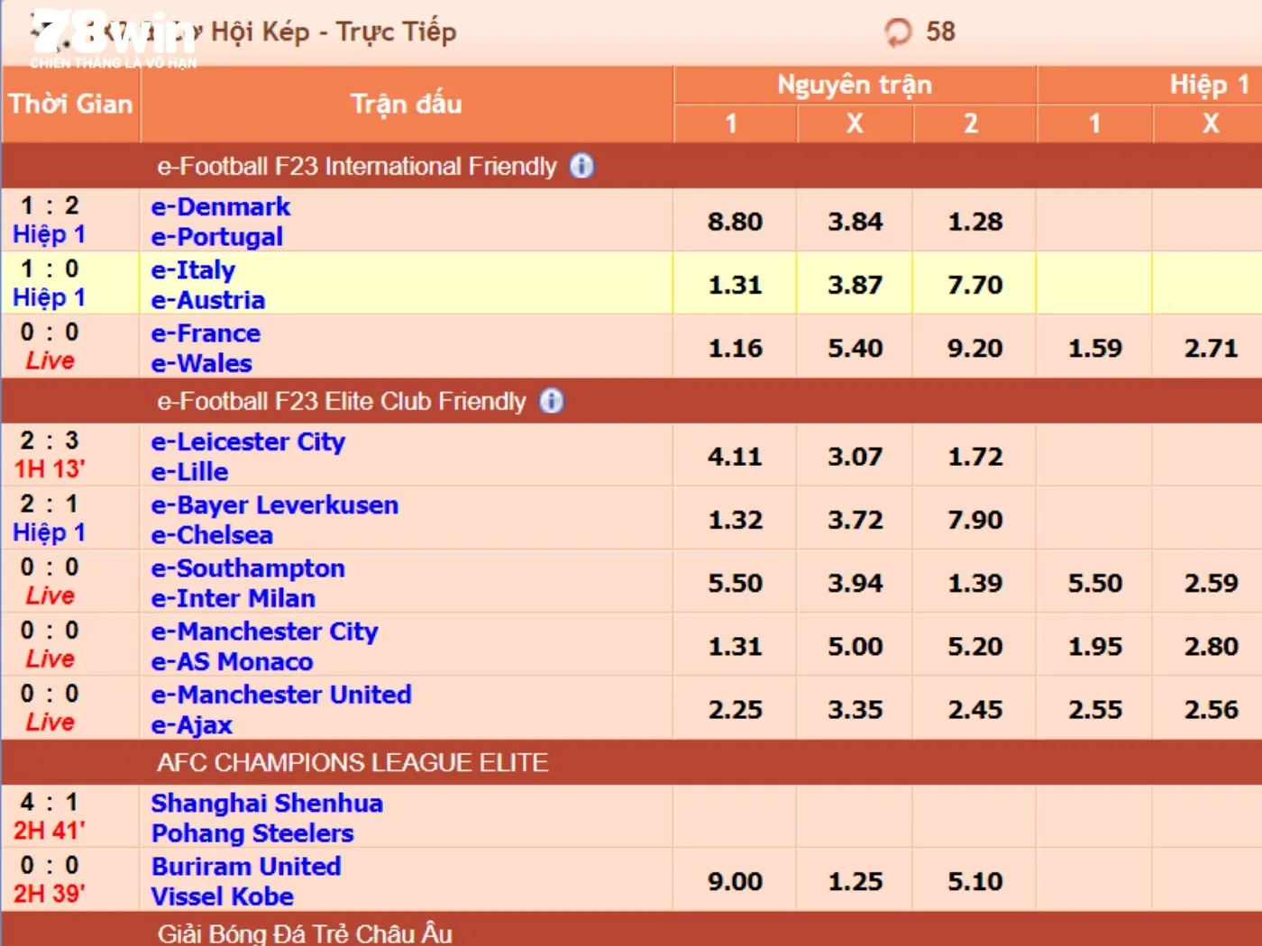Select first-half odds 2.55 for e-Manchester United
This screenshot has width=1262, height=946.
pos(1095,710)
